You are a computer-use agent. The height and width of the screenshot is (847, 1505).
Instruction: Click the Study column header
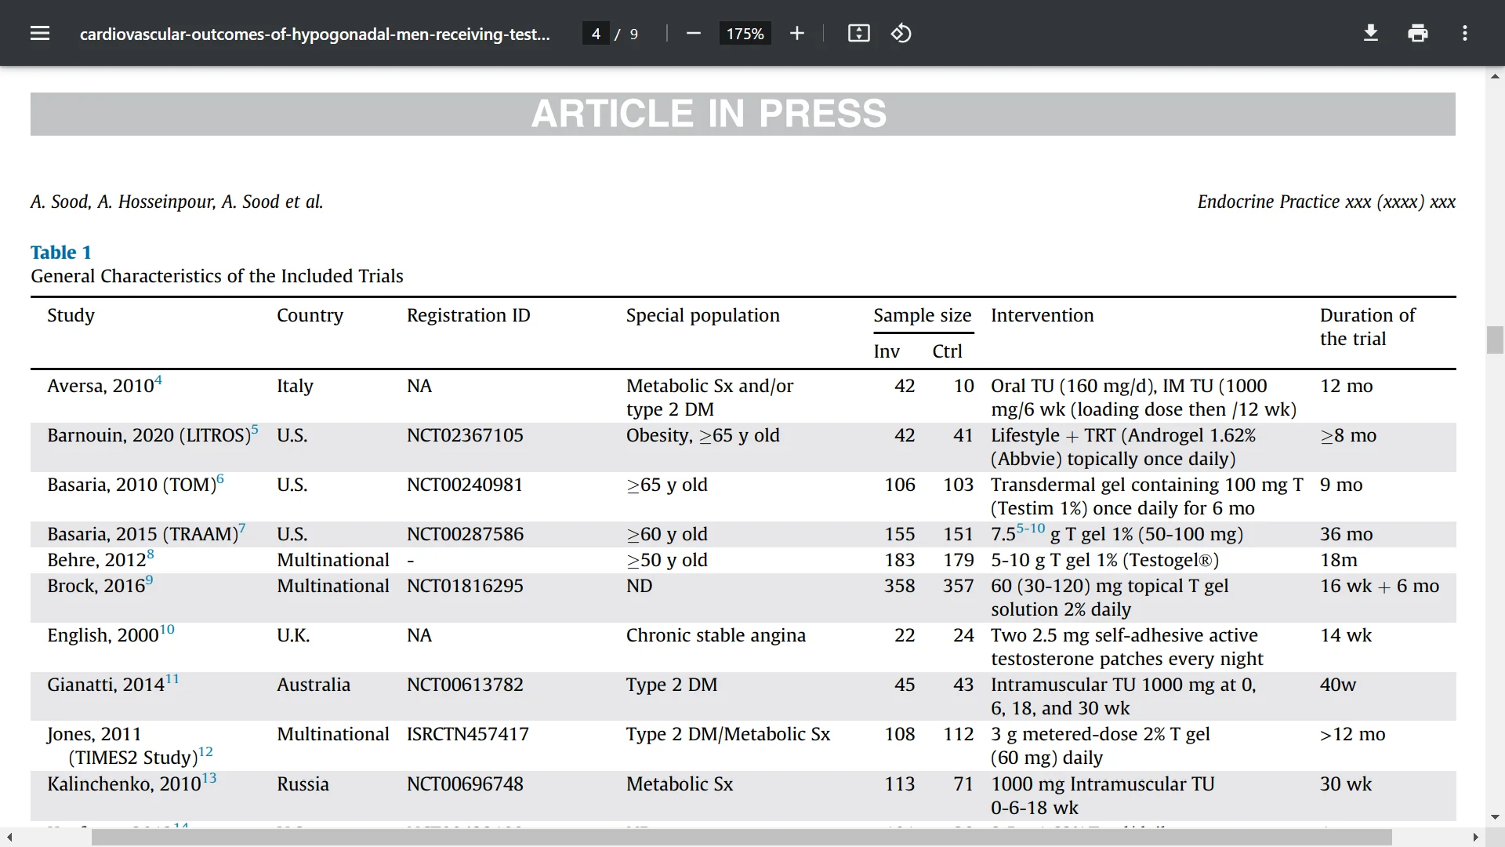(x=71, y=315)
